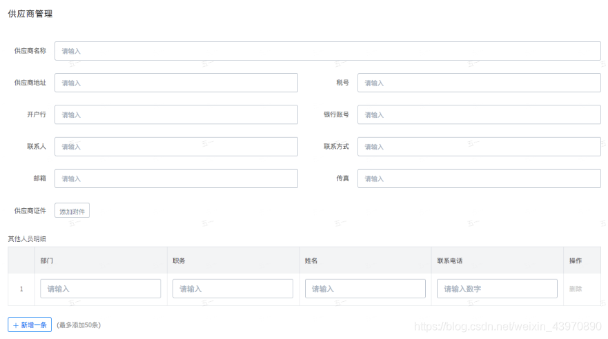Click the 供应商证件 label
Viewport: 608px width, 339px height.
click(x=30, y=211)
